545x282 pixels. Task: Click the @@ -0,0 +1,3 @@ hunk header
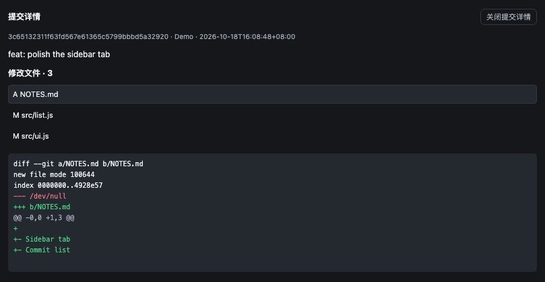[44, 217]
